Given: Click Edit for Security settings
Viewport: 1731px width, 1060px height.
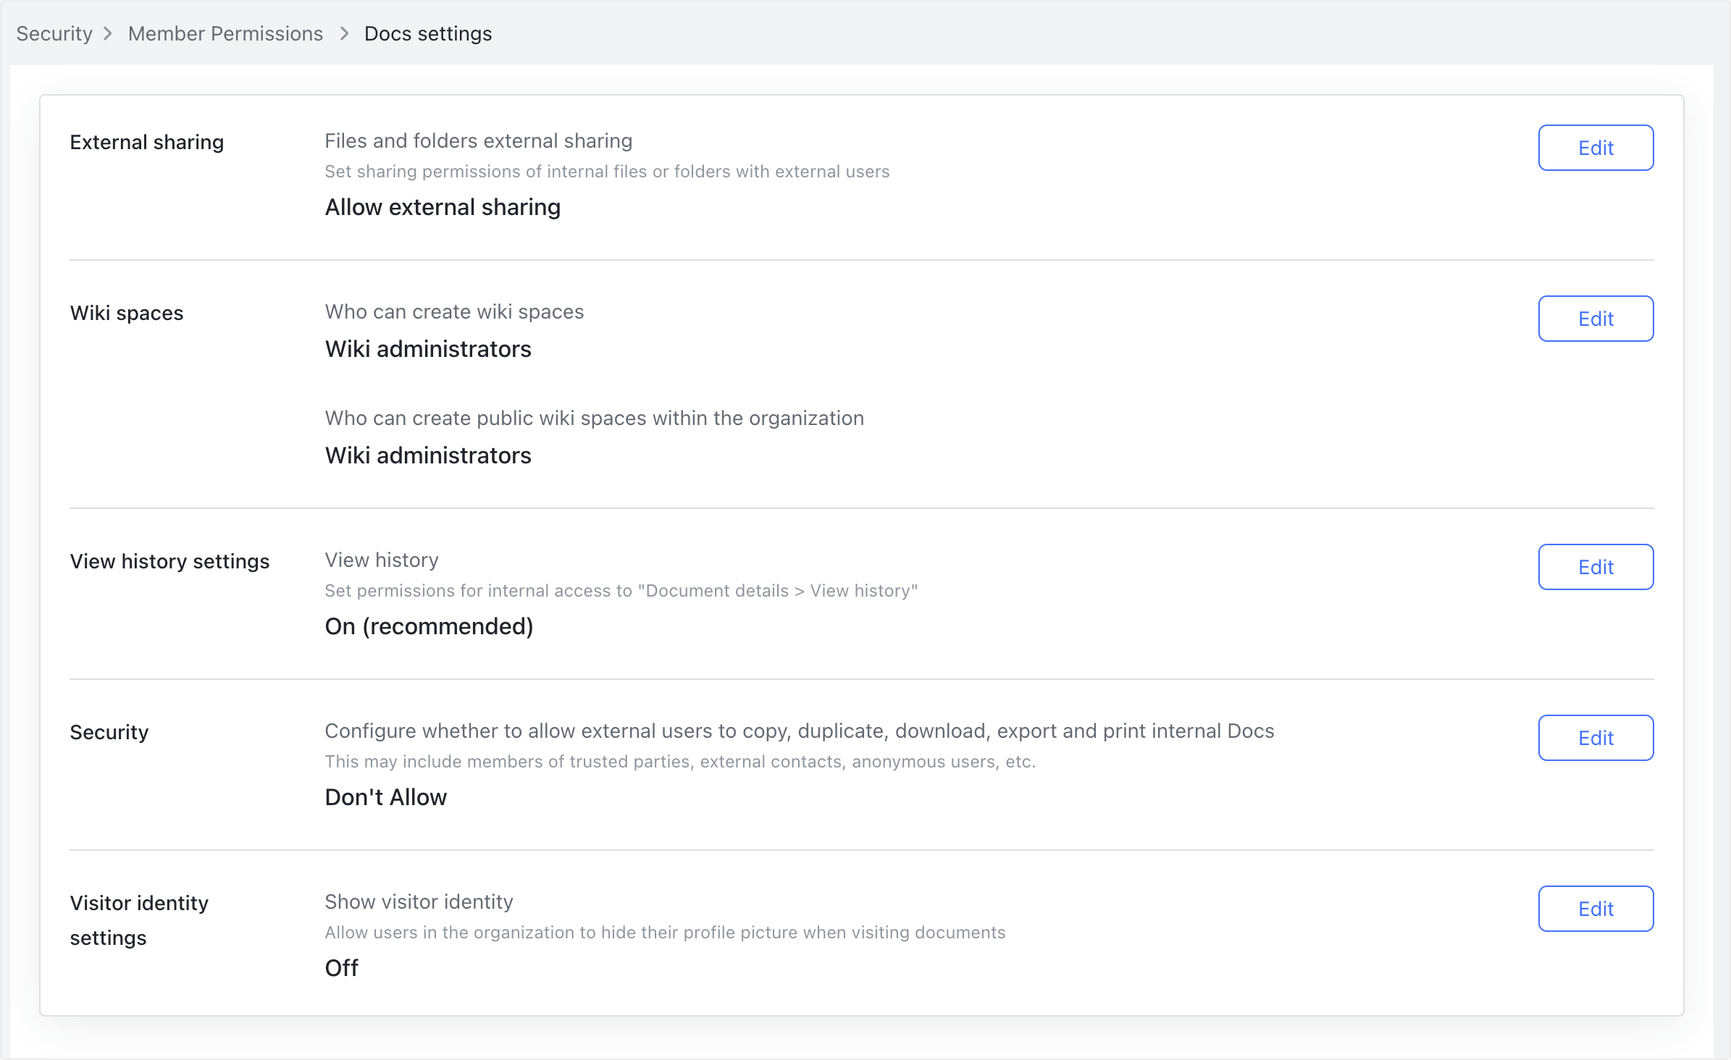Looking at the screenshot, I should coord(1595,738).
